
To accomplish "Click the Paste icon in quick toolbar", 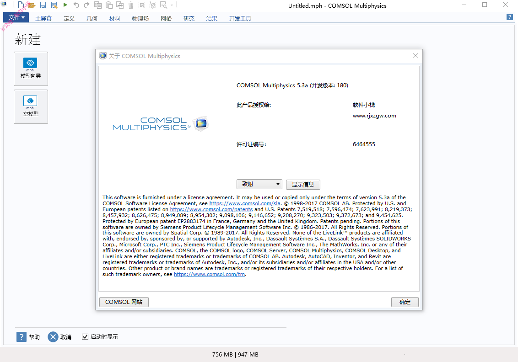I will (x=109, y=5).
